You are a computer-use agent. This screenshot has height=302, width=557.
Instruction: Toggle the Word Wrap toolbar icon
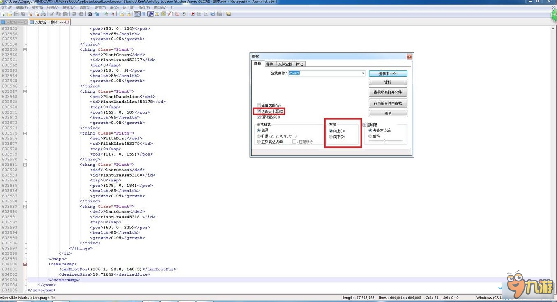coord(136,14)
